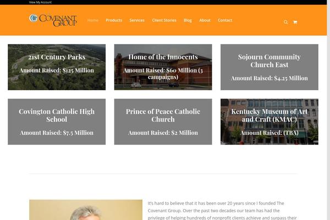The height and width of the screenshot is (220, 330).
Task: Click View My Account link
Action: tap(40, 2)
